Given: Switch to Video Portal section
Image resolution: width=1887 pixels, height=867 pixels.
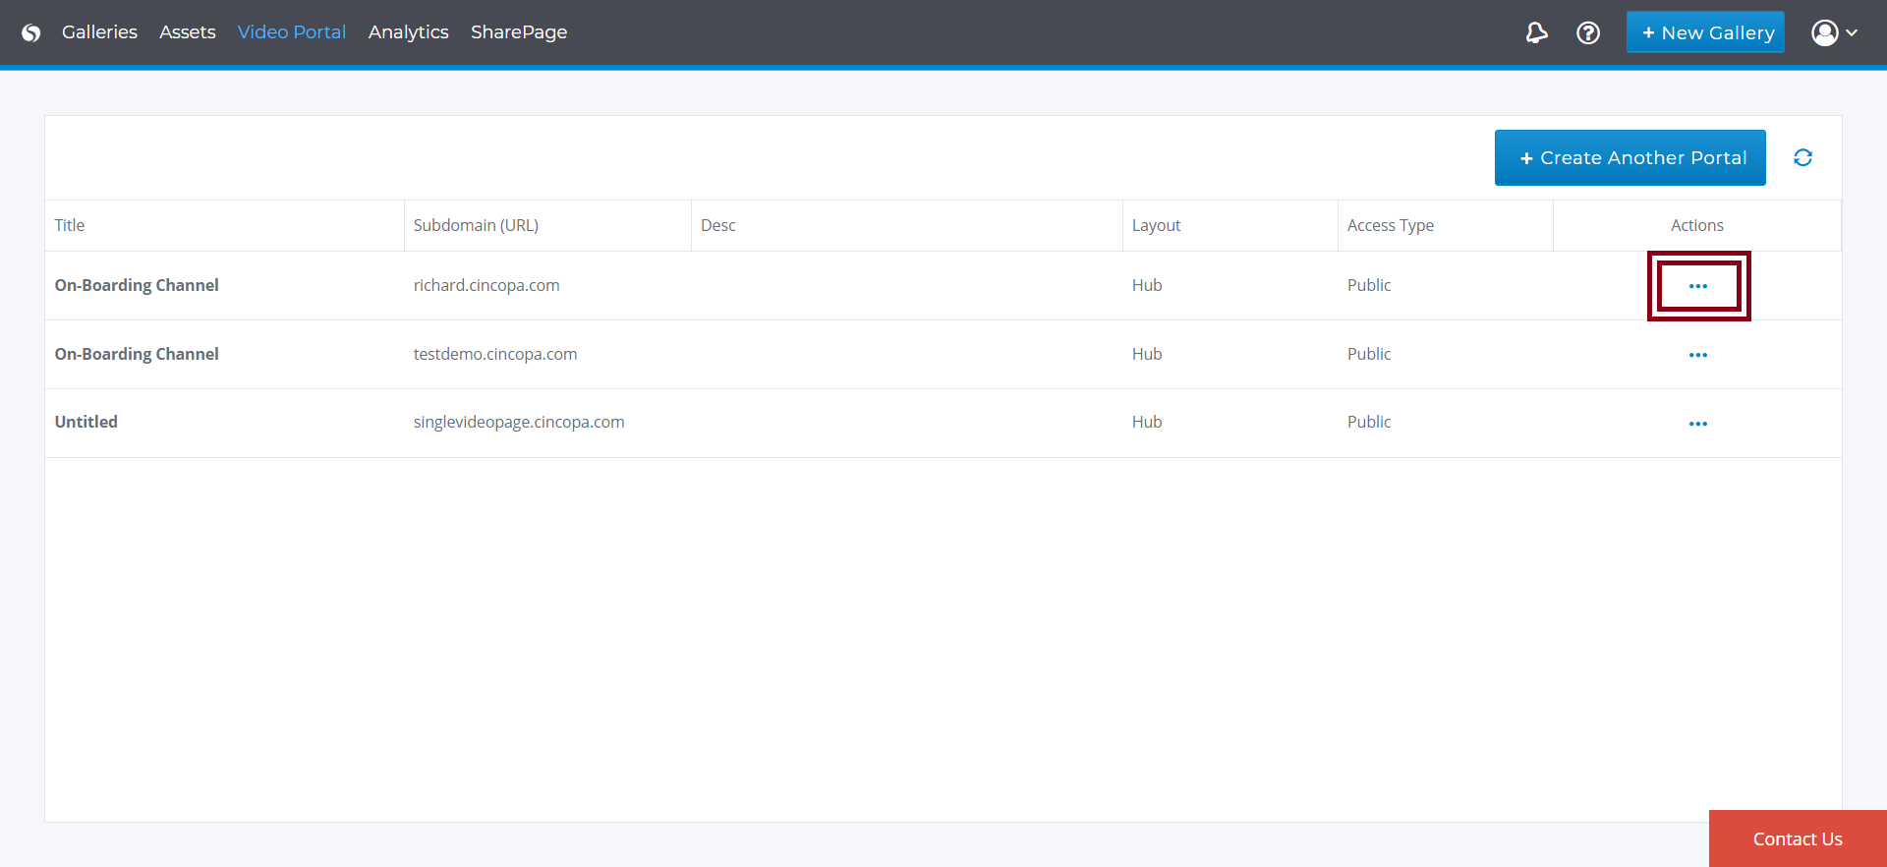Looking at the screenshot, I should tap(291, 32).
